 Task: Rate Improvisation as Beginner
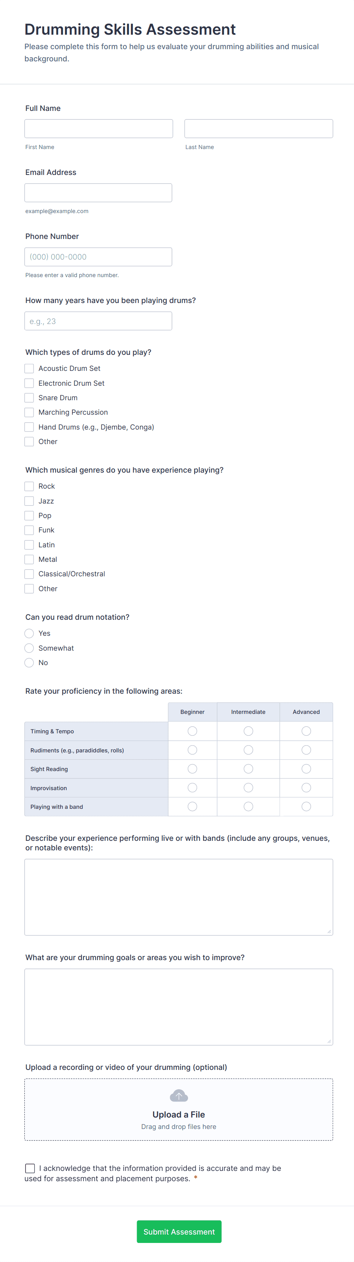(192, 787)
